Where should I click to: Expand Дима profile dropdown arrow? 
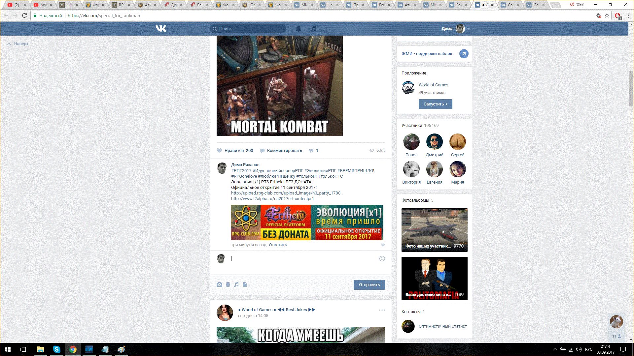[469, 29]
